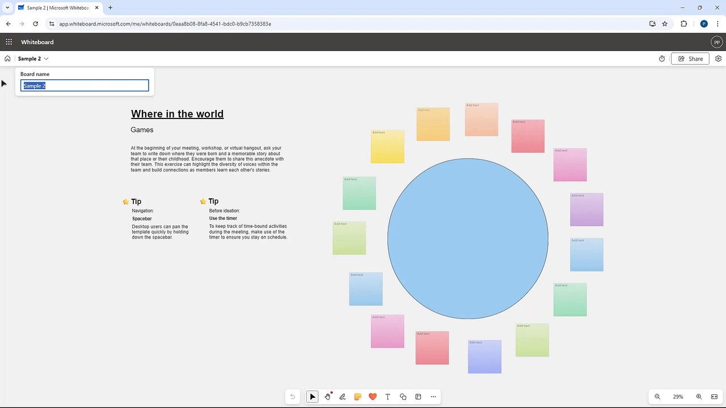Select the periwinkle sticky note
726x408 pixels.
coord(485,357)
